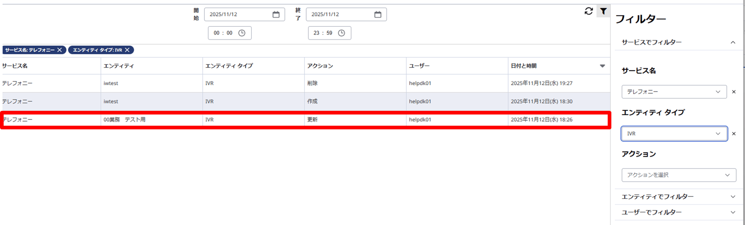Click the refresh icon above the table
The width and height of the screenshot is (745, 225).
tap(589, 11)
